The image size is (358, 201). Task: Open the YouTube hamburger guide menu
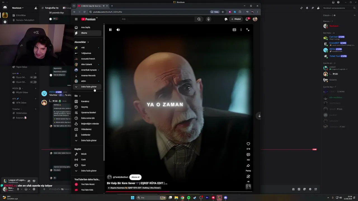pyautogui.click(x=76, y=19)
